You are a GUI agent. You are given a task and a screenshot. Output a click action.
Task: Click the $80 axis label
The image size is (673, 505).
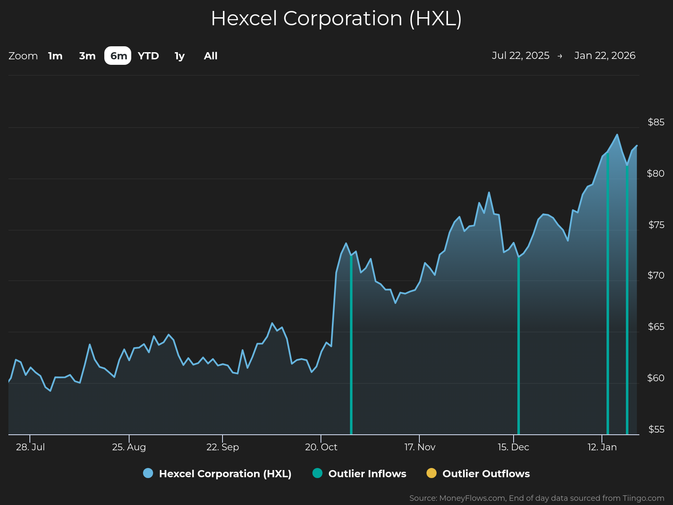click(656, 173)
